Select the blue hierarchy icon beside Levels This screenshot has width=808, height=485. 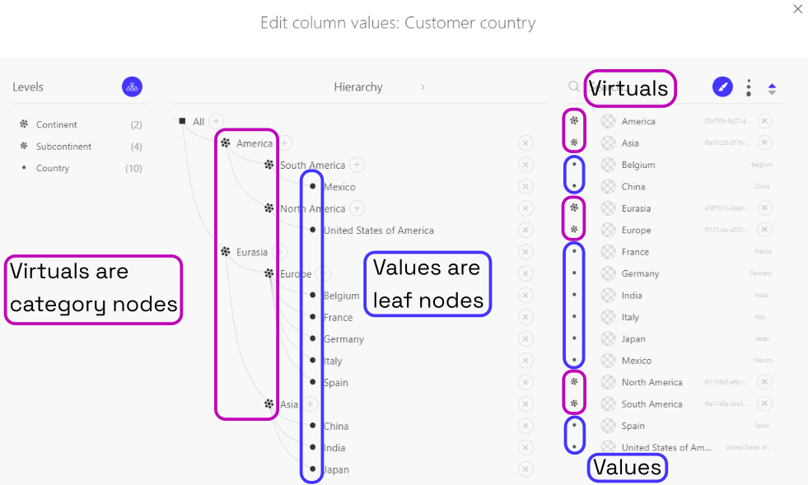coord(132,86)
